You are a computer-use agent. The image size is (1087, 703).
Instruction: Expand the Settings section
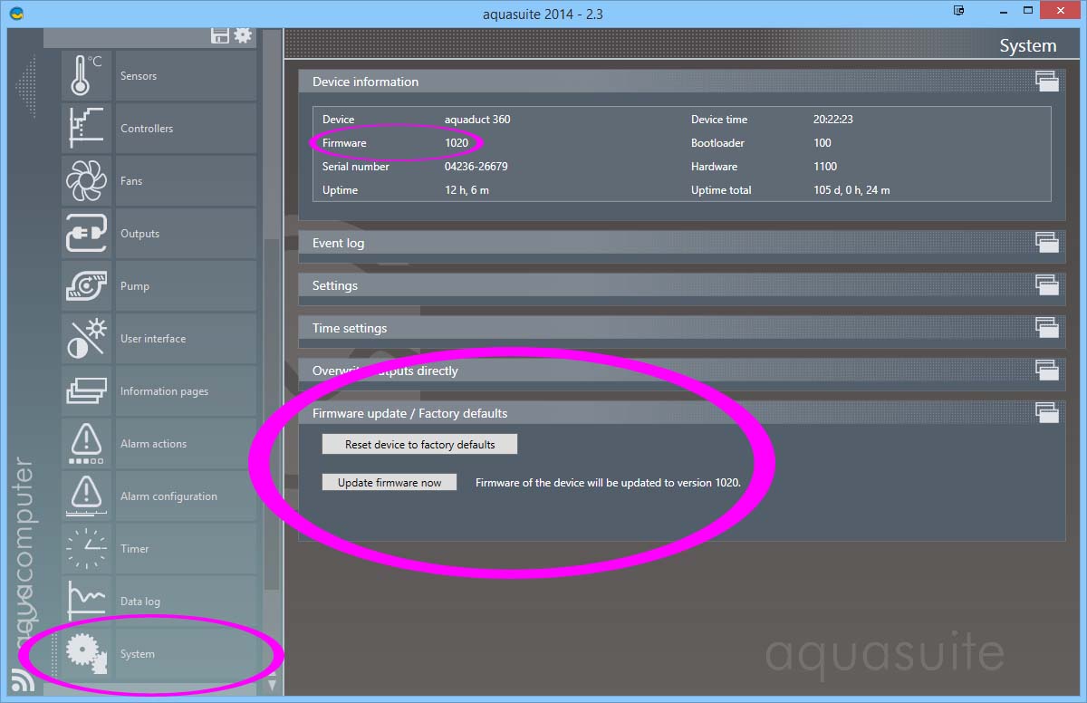[x=1047, y=285]
